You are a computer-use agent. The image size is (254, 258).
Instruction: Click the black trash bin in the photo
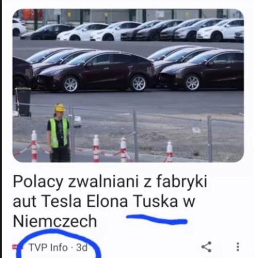[x=23, y=102]
